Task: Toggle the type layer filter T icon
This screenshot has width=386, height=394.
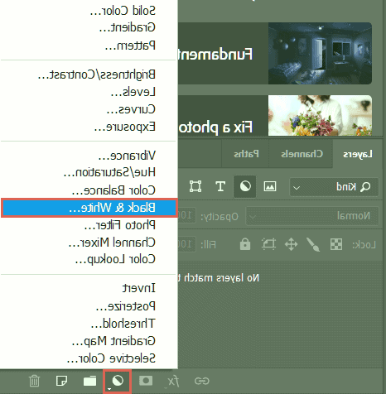Action: point(220,186)
